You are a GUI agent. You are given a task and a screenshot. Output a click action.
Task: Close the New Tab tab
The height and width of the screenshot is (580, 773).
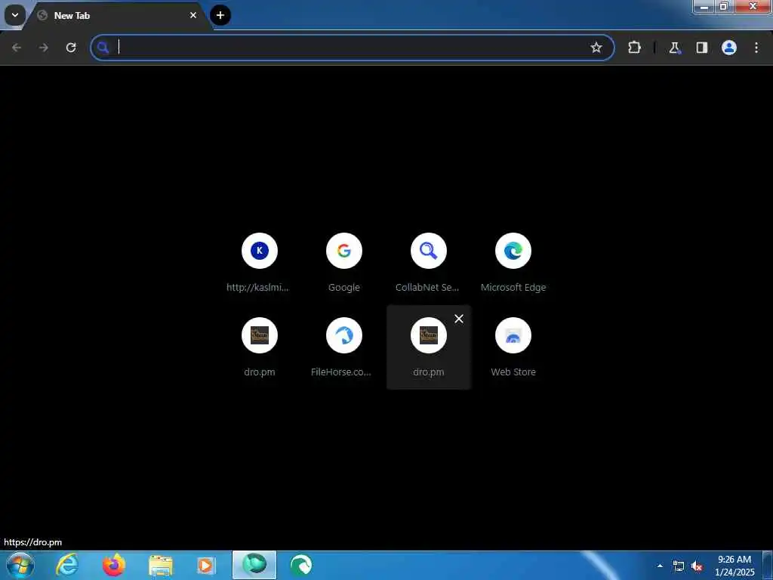[x=193, y=15]
